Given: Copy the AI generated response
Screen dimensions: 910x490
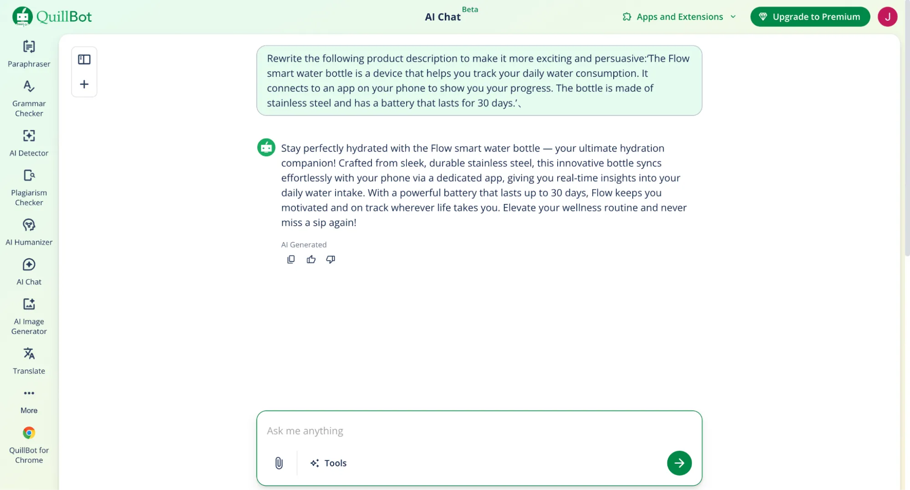Looking at the screenshot, I should [291, 259].
